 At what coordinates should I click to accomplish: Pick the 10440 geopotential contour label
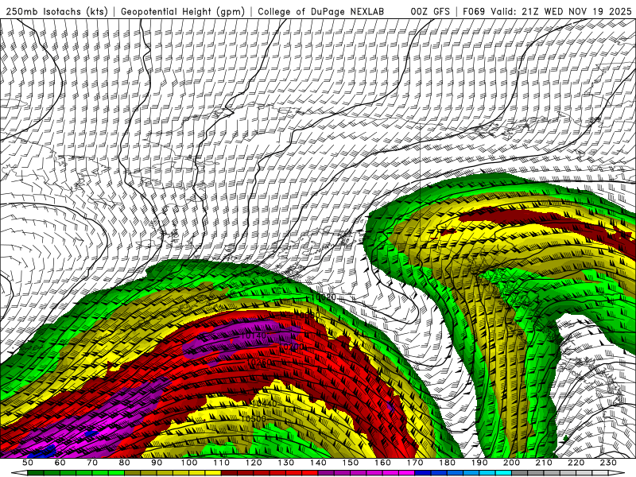pos(265,404)
